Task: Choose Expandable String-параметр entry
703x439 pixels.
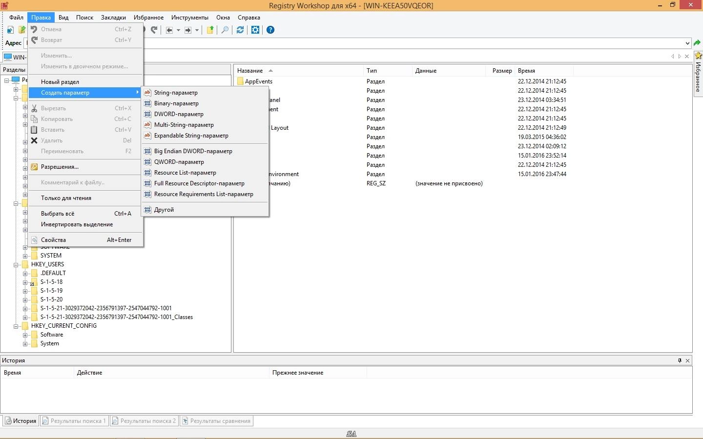Action: pos(205,136)
